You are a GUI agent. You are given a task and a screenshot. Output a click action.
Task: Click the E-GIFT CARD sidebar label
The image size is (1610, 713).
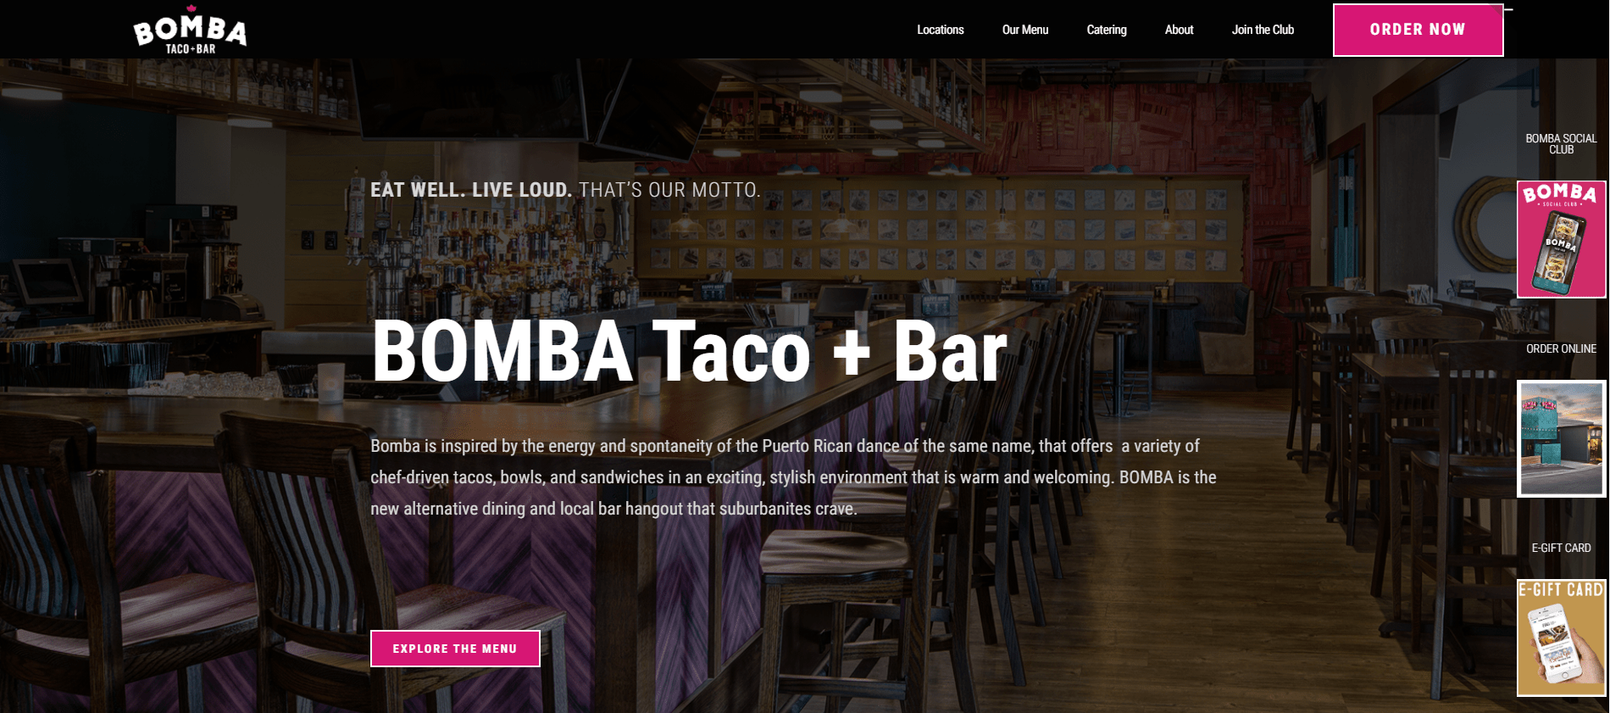tap(1561, 548)
